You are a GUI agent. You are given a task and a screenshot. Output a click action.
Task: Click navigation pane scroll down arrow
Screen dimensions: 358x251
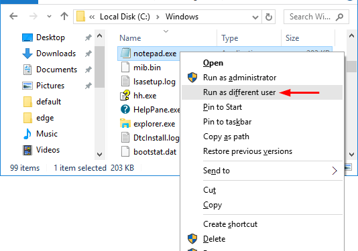(x=99, y=155)
